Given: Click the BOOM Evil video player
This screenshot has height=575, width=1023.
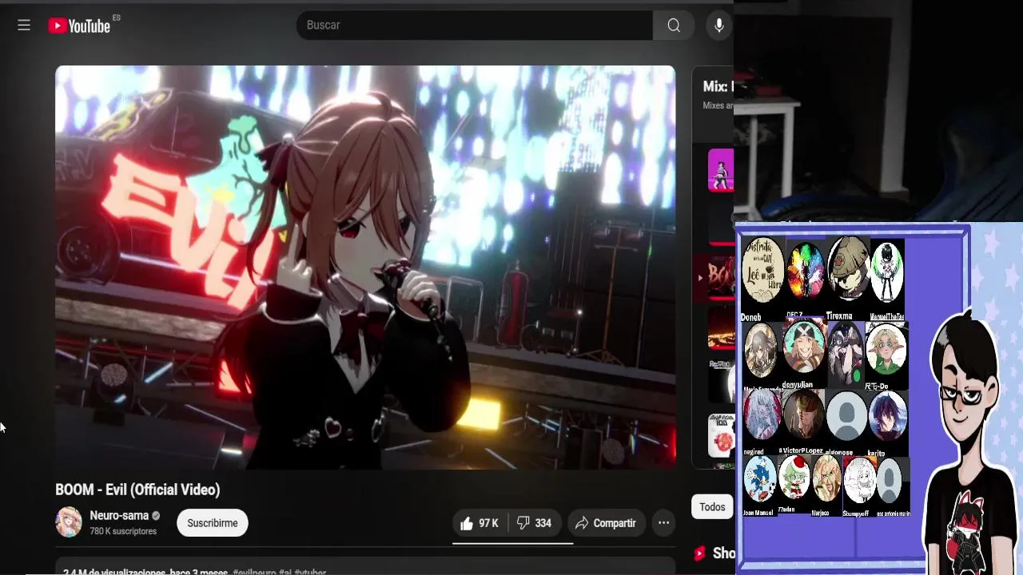Looking at the screenshot, I should (x=365, y=267).
